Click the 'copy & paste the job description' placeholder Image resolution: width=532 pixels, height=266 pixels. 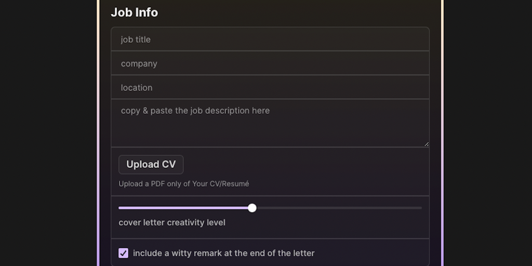point(195,111)
